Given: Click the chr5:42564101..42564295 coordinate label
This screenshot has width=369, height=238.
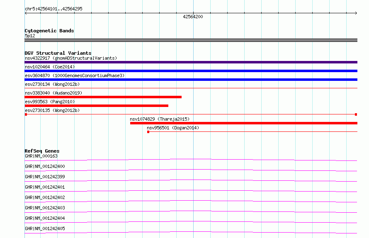Looking at the screenshot, I should pyautogui.click(x=53, y=9).
